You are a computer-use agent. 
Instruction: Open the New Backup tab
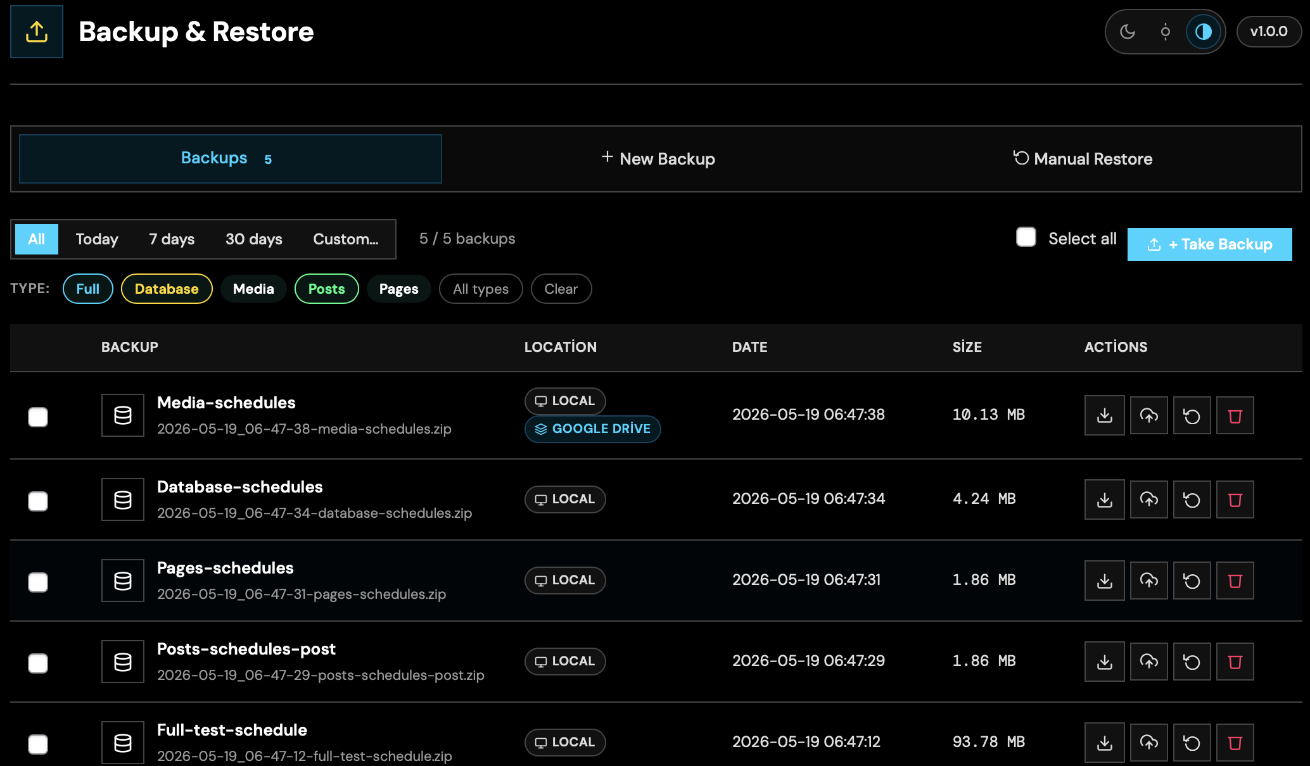tap(658, 159)
